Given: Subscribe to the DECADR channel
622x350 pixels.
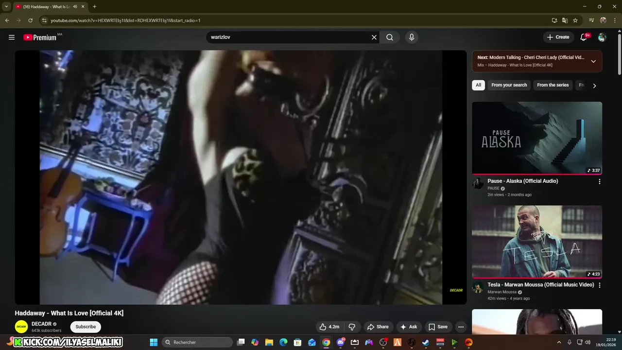Looking at the screenshot, I should 86,327.
